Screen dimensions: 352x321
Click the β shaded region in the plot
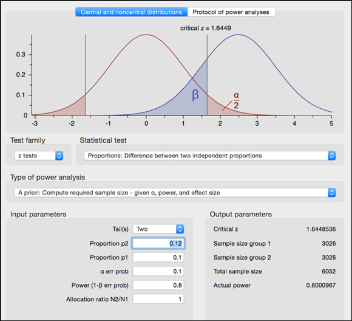(195, 95)
